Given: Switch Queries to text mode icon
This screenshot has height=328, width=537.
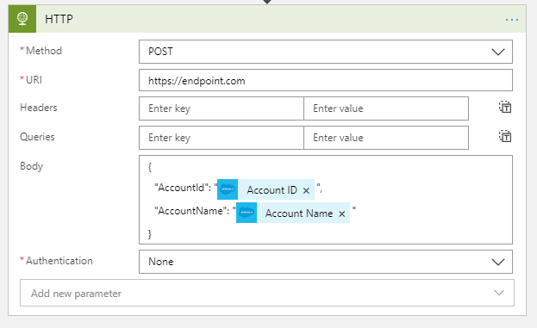Looking at the screenshot, I should tap(505, 137).
